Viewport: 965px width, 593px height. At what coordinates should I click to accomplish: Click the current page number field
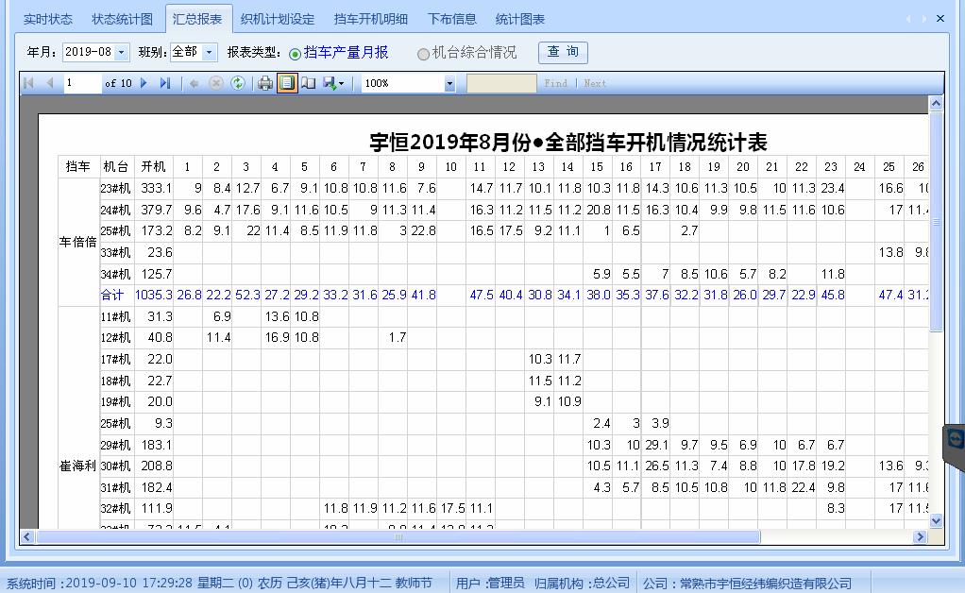tap(82, 83)
